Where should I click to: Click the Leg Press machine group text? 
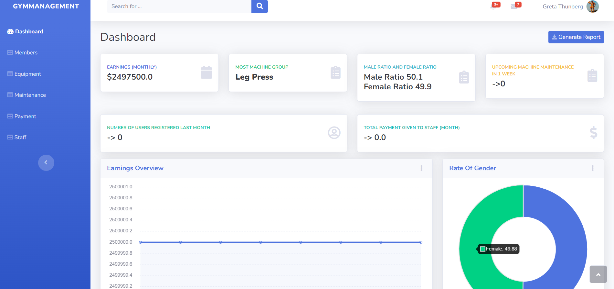pyautogui.click(x=254, y=77)
